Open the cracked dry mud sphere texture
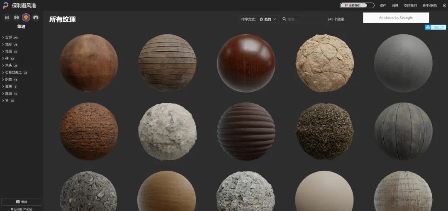 pyautogui.click(x=325, y=63)
